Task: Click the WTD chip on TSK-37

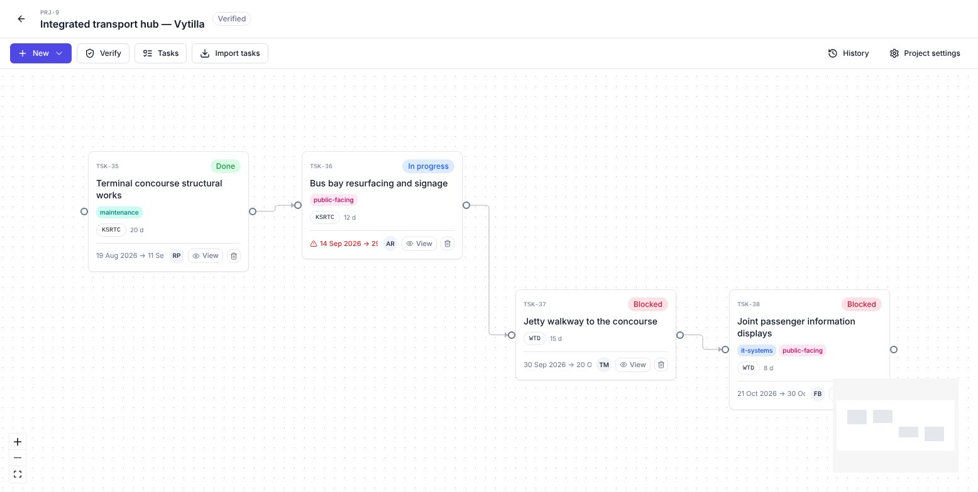Action: click(535, 338)
